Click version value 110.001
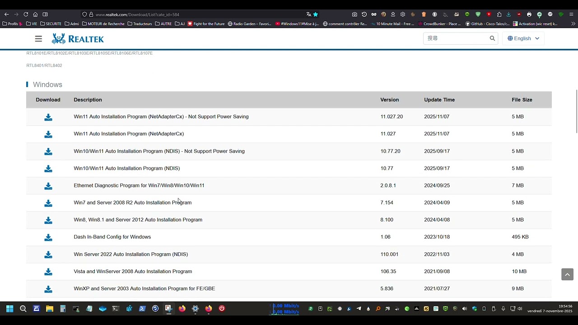The image size is (578, 325). pos(389,254)
